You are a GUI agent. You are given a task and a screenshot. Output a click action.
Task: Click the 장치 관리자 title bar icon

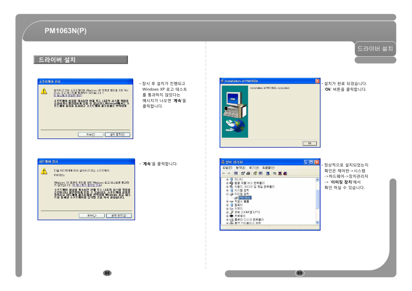223,162
